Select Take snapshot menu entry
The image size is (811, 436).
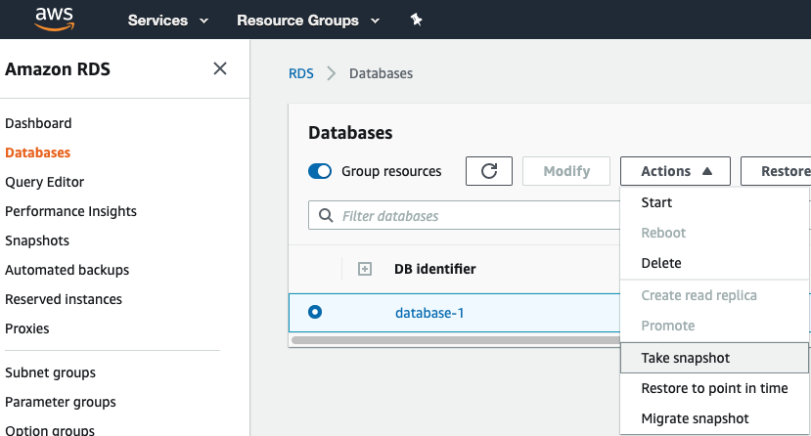(x=714, y=358)
